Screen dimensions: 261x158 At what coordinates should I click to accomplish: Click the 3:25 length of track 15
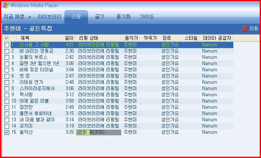click(x=70, y=132)
